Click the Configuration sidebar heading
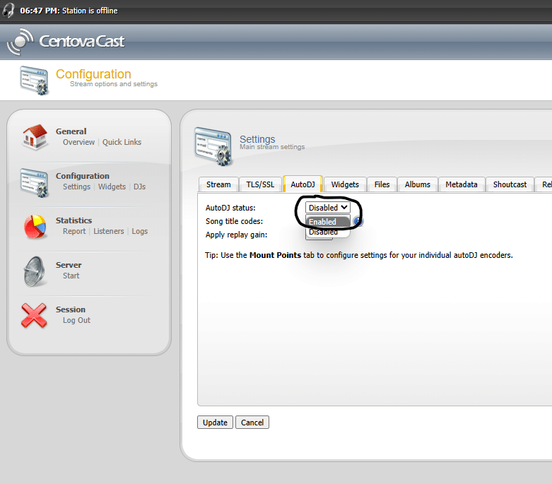Viewport: 552px width, 484px height. click(x=83, y=176)
